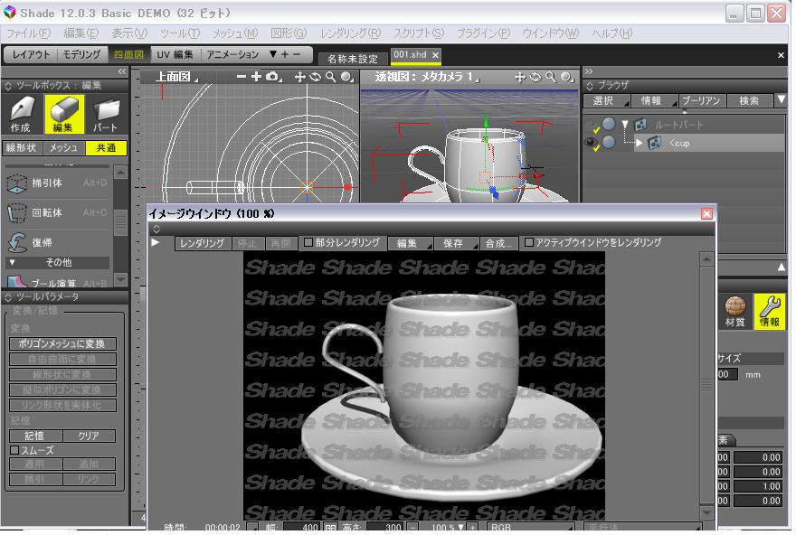Click rotate icon in perspective view header

click(x=535, y=77)
